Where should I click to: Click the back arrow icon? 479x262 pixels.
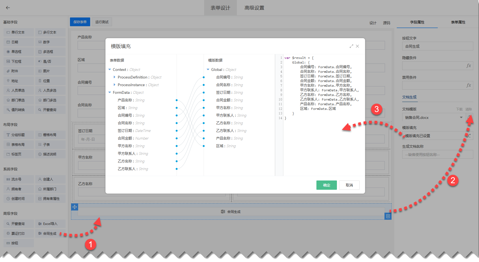tap(8, 8)
